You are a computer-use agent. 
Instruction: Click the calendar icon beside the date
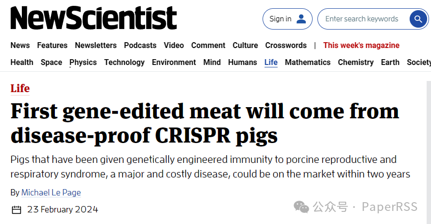tap(17, 210)
